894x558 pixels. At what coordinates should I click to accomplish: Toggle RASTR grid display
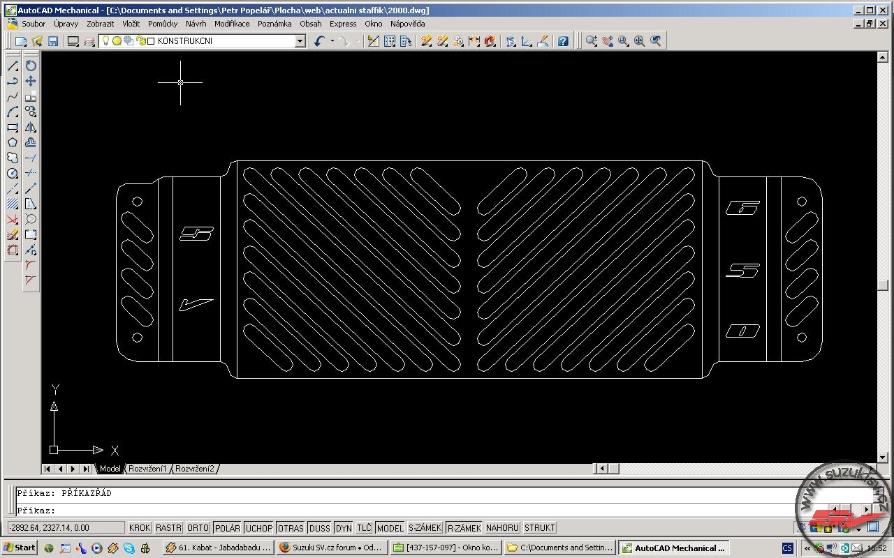tap(168, 528)
